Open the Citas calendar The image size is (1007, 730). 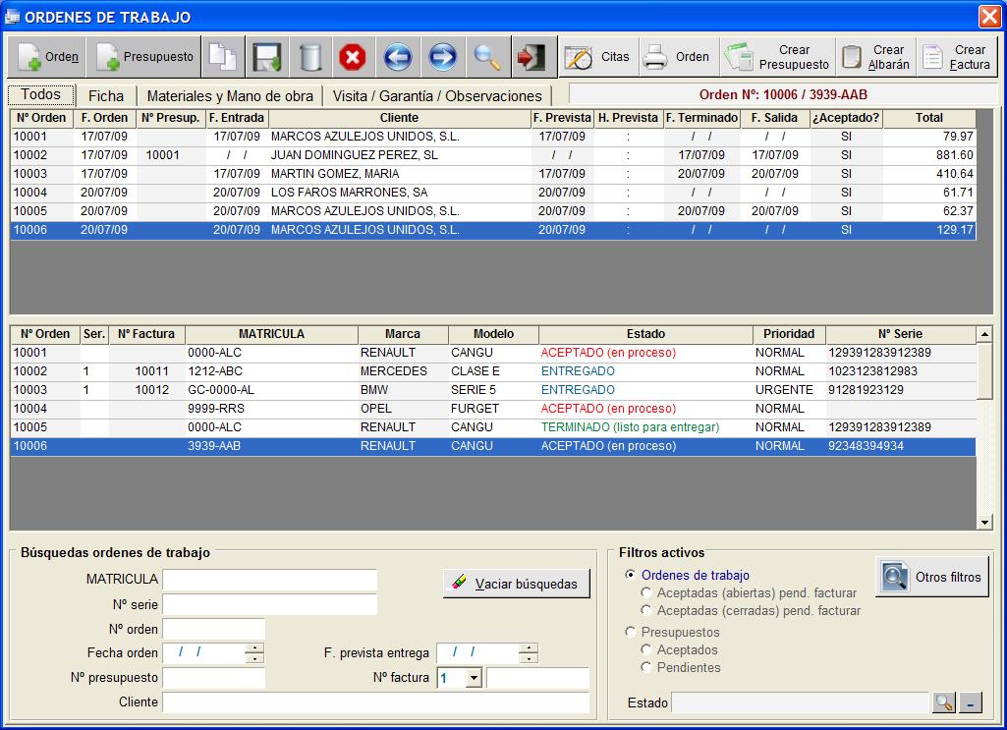point(598,57)
